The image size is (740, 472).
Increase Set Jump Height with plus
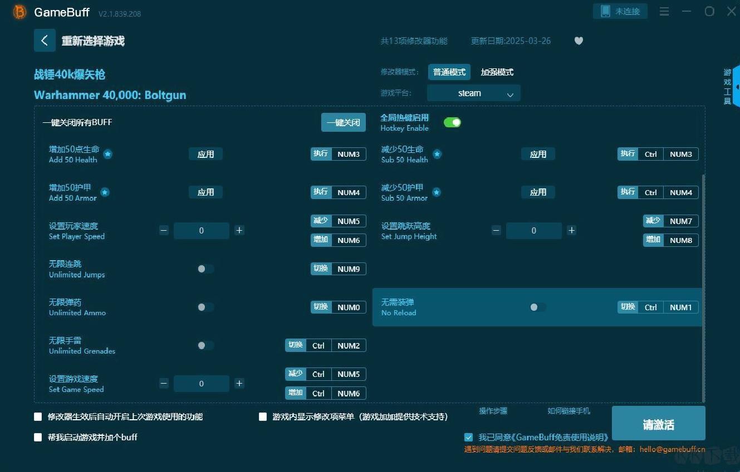coord(571,230)
